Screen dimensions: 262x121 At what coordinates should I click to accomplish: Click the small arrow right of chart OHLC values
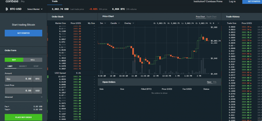(219, 23)
